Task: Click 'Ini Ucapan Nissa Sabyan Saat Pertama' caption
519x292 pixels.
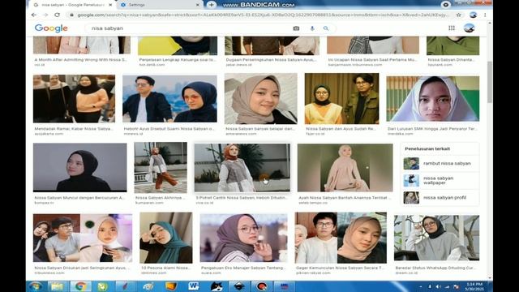Action: 373,59
